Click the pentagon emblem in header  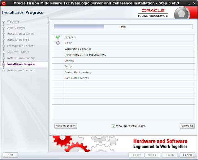182,13
